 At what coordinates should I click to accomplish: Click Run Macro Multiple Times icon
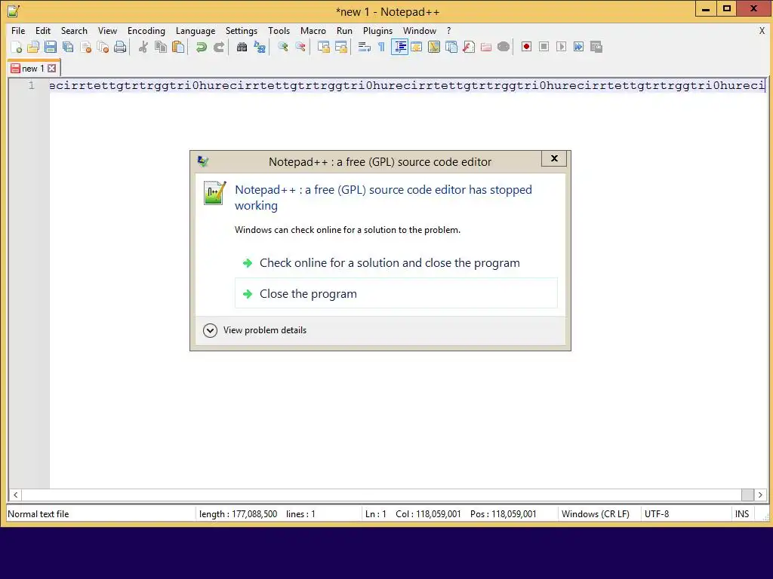click(x=579, y=47)
